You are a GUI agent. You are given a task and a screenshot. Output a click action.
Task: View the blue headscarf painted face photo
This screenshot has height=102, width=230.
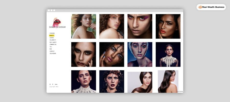coord(140,54)
